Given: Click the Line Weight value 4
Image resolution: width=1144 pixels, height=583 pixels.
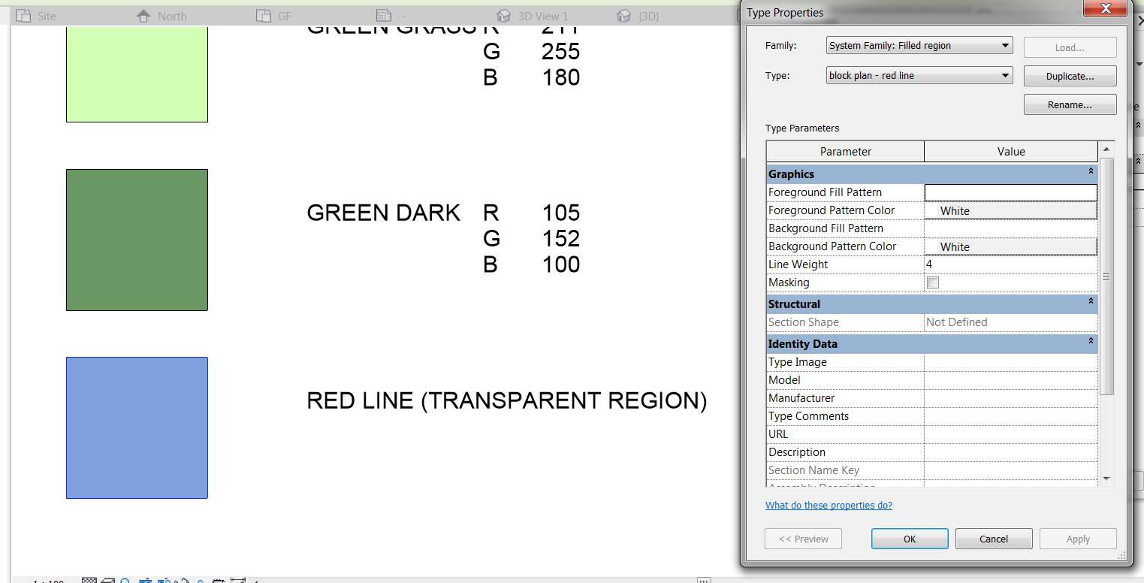Looking at the screenshot, I should [1011, 264].
